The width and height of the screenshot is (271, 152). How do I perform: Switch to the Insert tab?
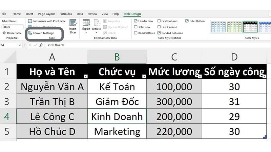(29, 14)
